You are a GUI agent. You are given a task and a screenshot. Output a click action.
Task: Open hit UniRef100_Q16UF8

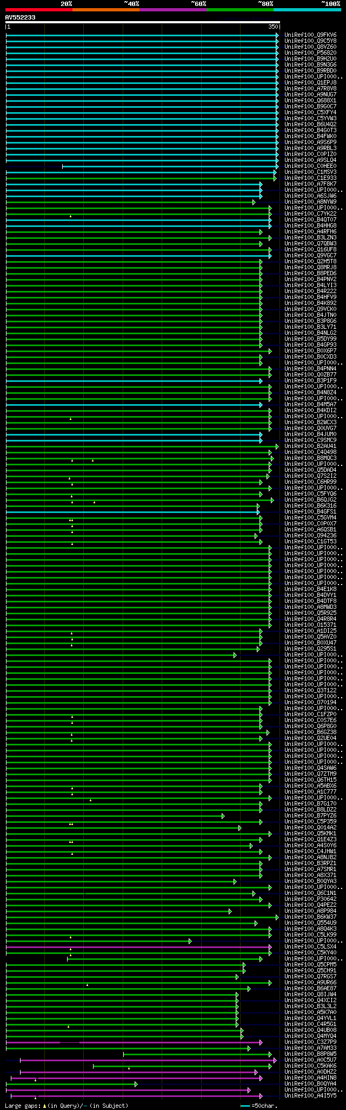pos(310,250)
